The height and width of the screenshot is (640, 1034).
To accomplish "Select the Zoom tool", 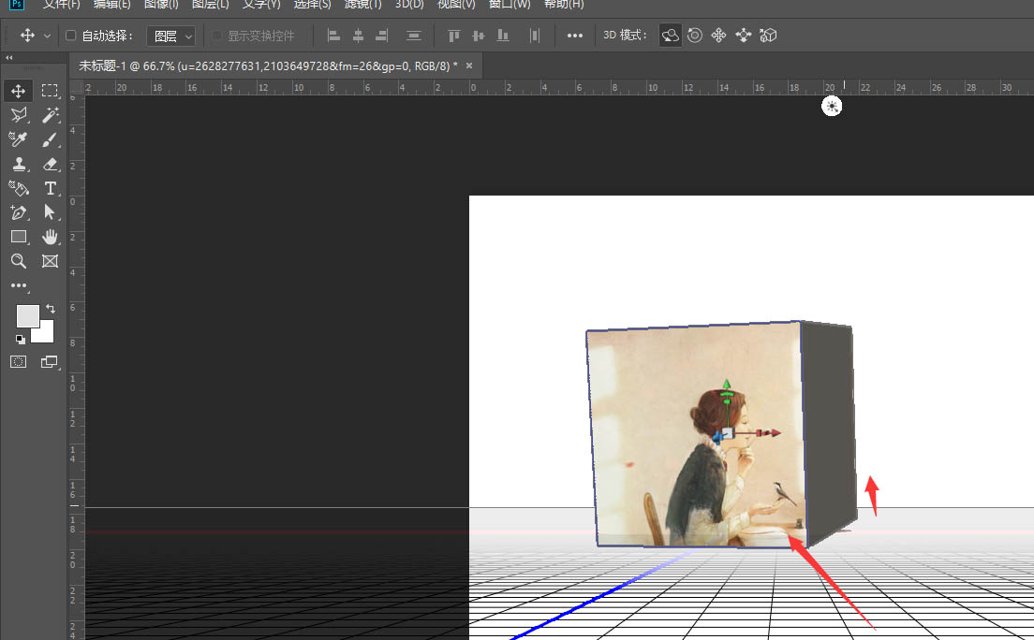I will tap(17, 261).
